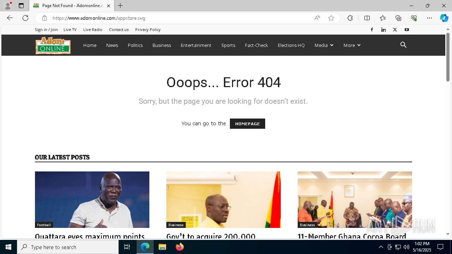
Task: Add this page to favorites star
Action: click(331, 18)
